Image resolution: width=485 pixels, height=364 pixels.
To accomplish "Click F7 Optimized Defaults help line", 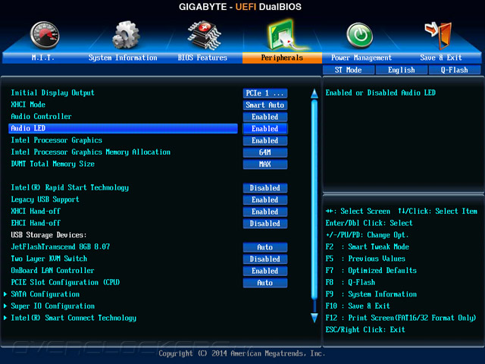I will pos(371,270).
